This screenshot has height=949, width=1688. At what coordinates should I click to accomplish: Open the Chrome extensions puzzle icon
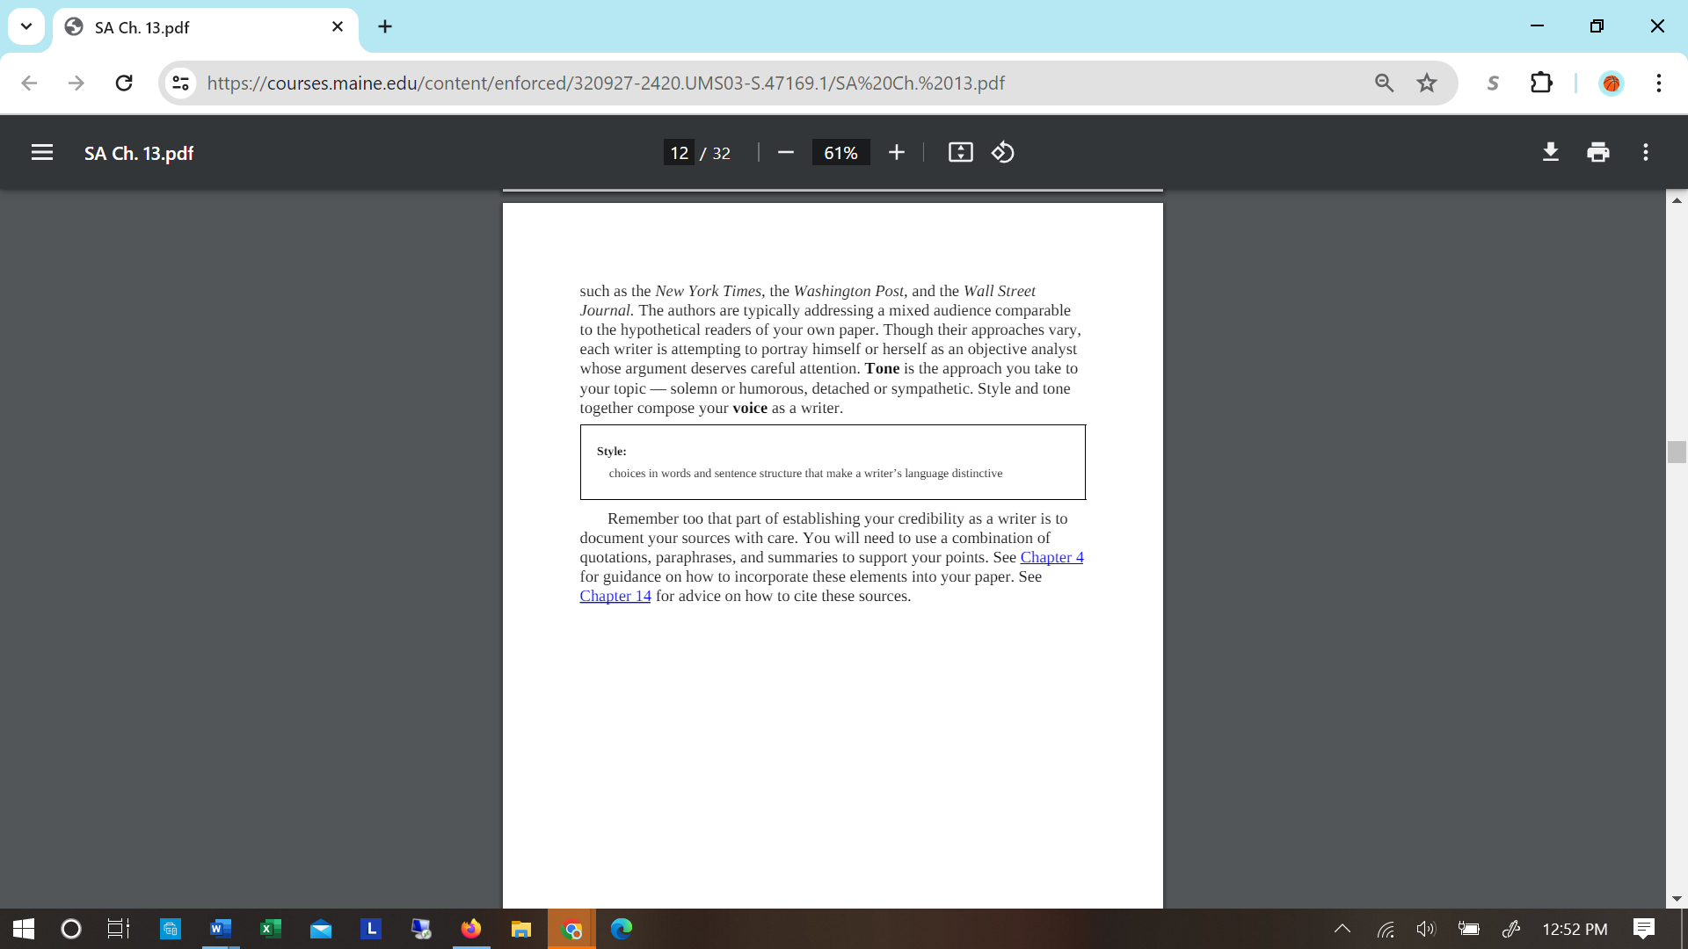pos(1541,83)
